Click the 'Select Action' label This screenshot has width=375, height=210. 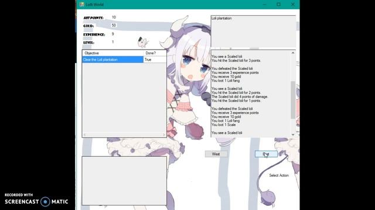pos(279,176)
